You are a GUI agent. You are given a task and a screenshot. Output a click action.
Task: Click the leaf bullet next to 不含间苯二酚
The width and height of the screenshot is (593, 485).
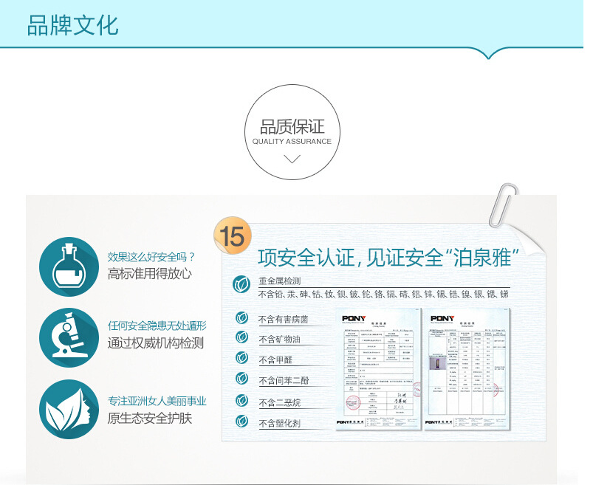pyautogui.click(x=241, y=379)
